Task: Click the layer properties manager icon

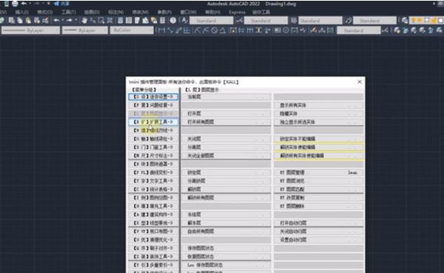Action: (x=405, y=21)
